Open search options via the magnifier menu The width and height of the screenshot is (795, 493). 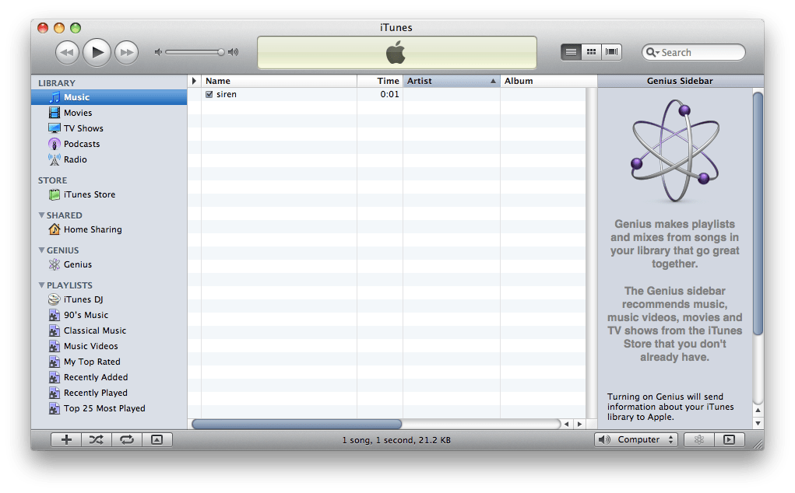653,51
